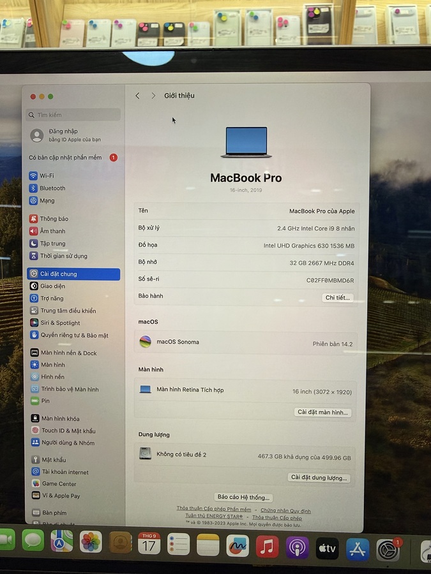Click Chi tiết warranty details button
Screen dimensions: 431x574
tap(338, 298)
